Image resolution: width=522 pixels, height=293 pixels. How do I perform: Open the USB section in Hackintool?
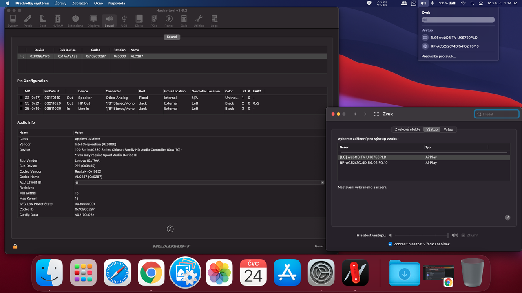pos(124,21)
